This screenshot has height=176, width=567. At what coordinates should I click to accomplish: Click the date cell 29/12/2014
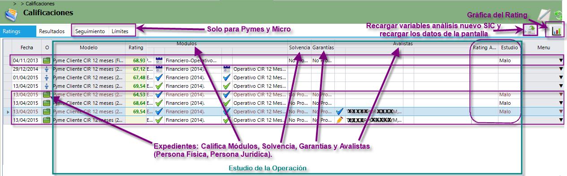(26, 69)
